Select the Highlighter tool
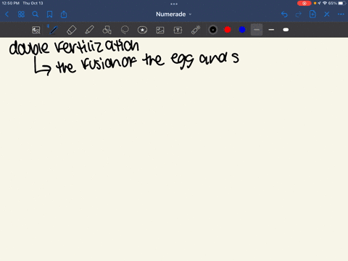348x261 pixels. 89,30
